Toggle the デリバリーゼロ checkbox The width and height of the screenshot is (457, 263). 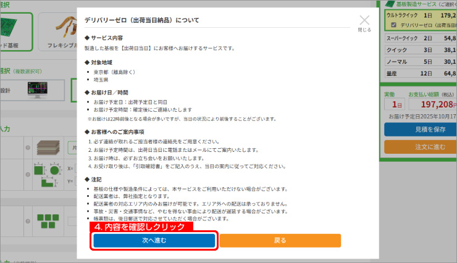click(394, 25)
